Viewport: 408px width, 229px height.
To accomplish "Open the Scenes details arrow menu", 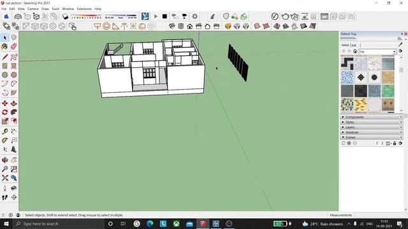I will (400, 143).
